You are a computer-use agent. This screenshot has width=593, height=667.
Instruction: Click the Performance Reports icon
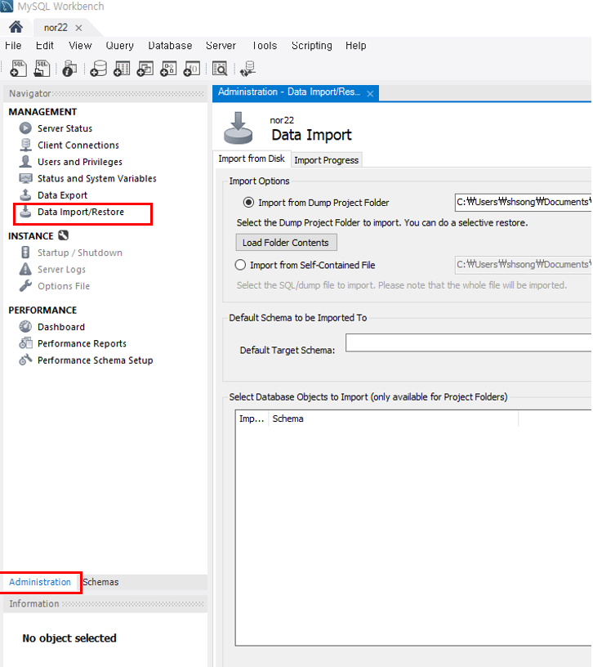click(x=25, y=342)
